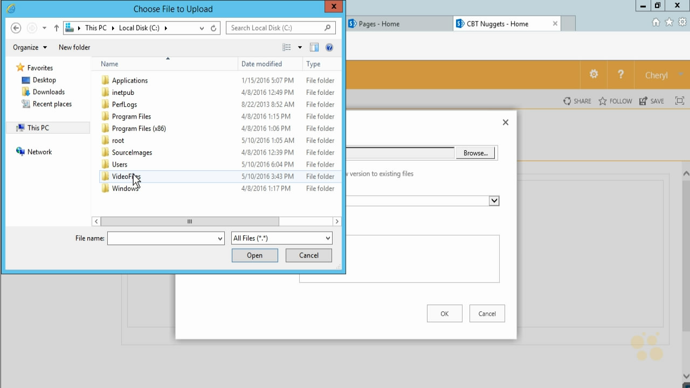Image resolution: width=690 pixels, height=388 pixels.
Task: Open browser favorites star icon
Action: coord(669,22)
